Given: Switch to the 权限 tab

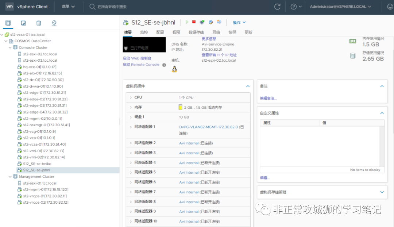Looking at the screenshot, I should coord(177,32).
